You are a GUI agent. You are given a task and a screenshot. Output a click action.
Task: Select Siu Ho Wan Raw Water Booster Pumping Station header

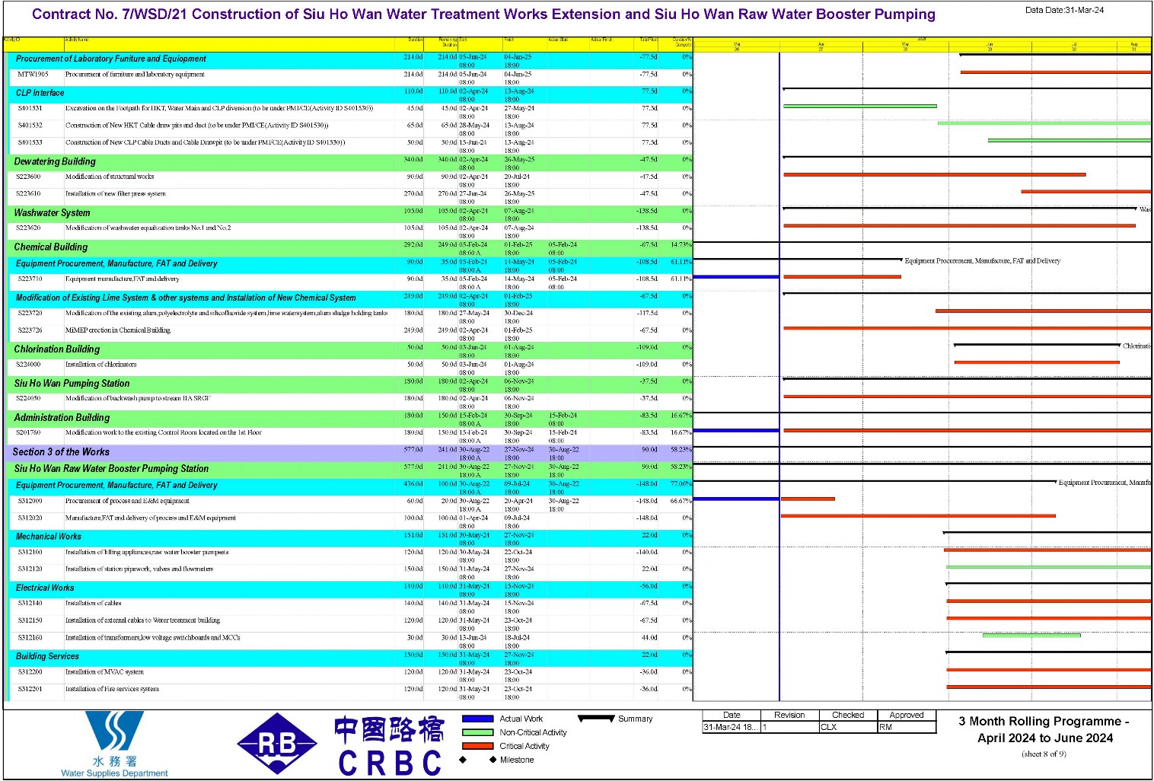[x=350, y=469]
